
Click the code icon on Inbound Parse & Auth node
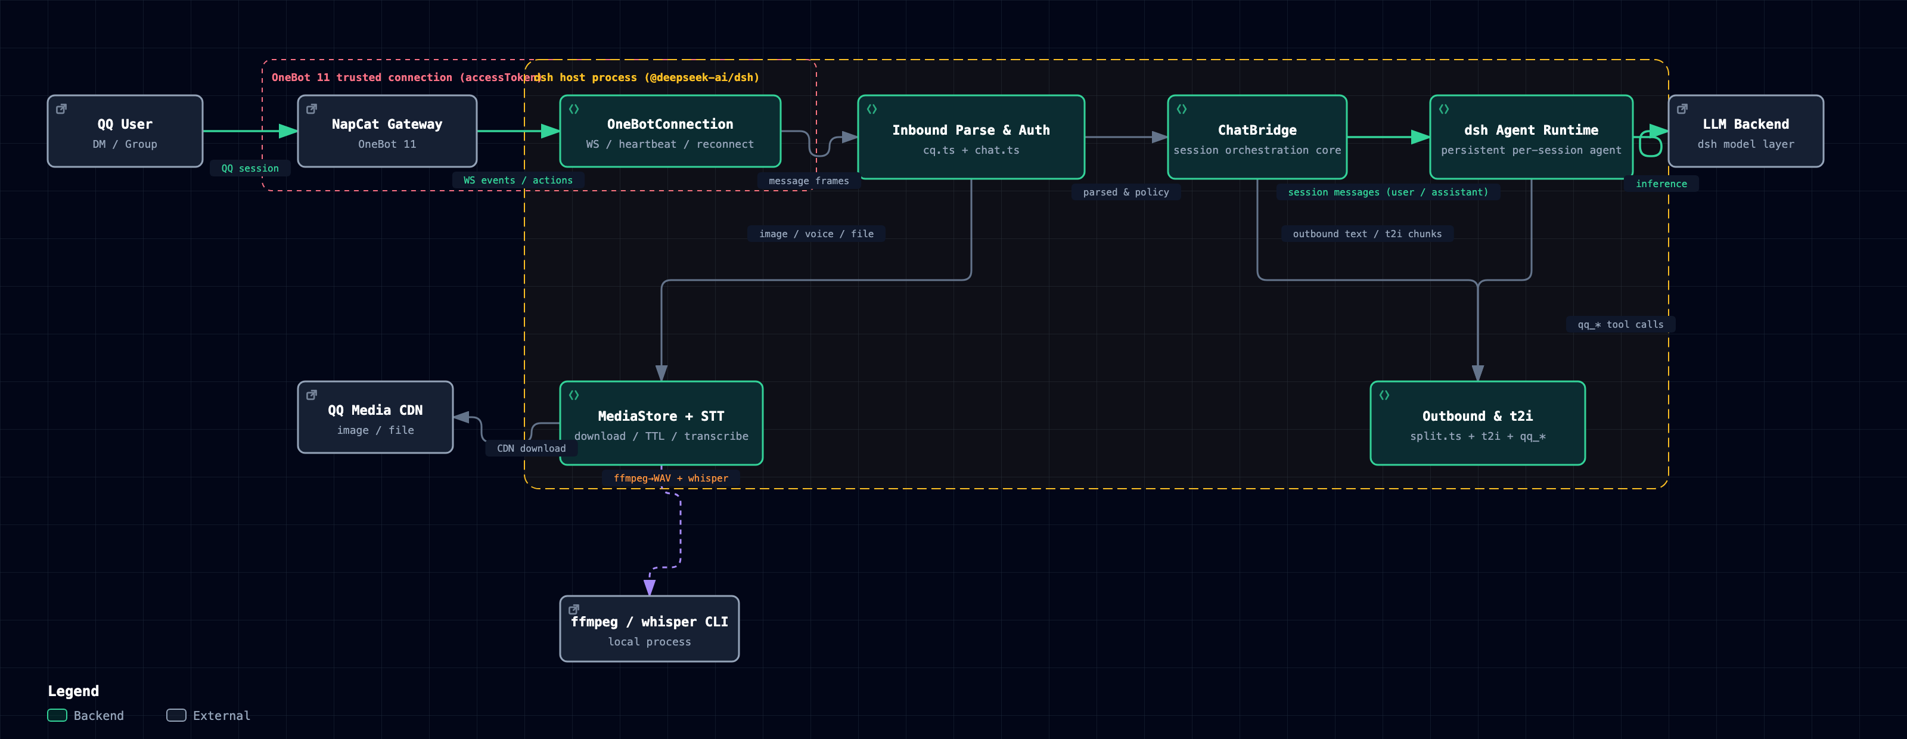point(871,109)
